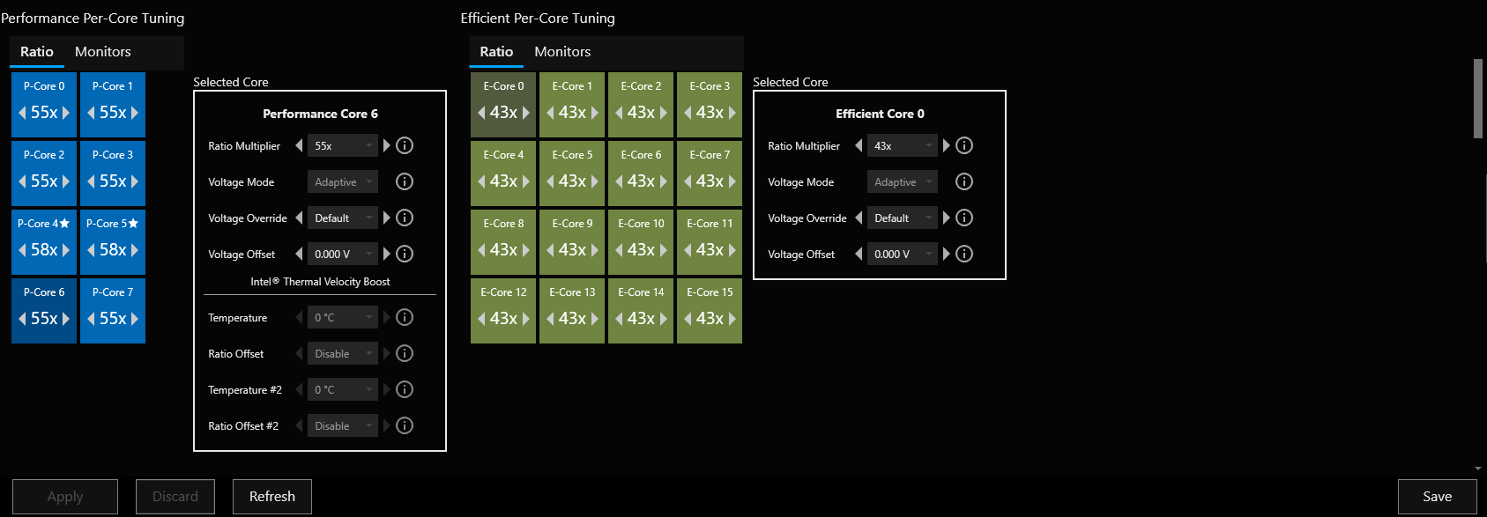The image size is (1487, 517).
Task: Decrease P-Core 2 ratio with left arrow
Action: tap(22, 181)
